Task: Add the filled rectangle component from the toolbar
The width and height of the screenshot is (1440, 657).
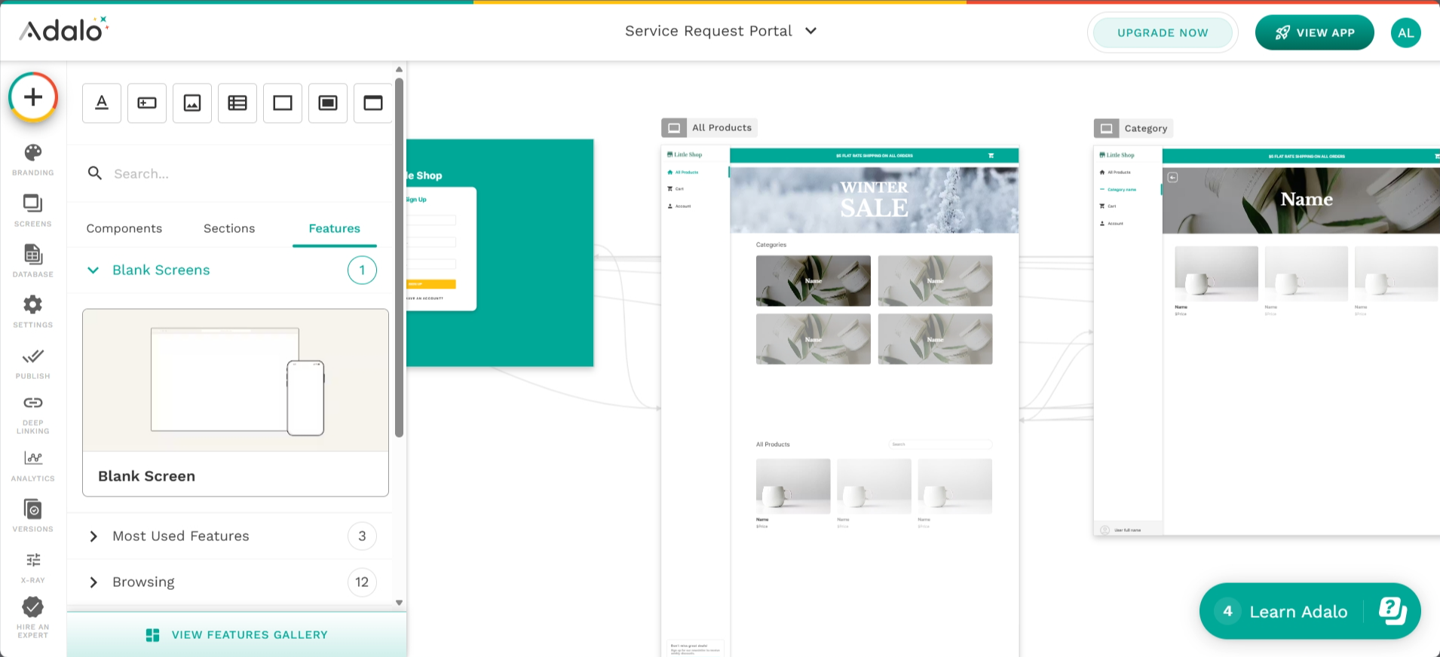Action: pyautogui.click(x=328, y=103)
